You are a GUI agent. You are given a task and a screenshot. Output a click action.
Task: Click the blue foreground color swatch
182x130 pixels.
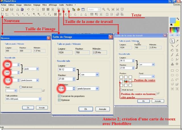click(173, 20)
